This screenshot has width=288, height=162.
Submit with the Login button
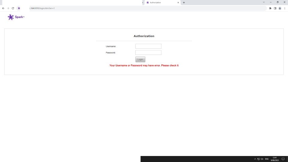(x=140, y=59)
